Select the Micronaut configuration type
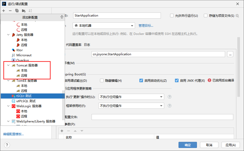Image resolution: width=244 pixels, height=151 pixels. [24, 55]
